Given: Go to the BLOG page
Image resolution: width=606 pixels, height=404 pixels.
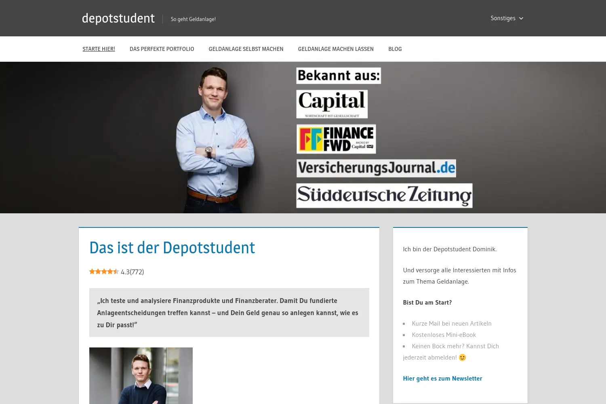Looking at the screenshot, I should coord(395,49).
